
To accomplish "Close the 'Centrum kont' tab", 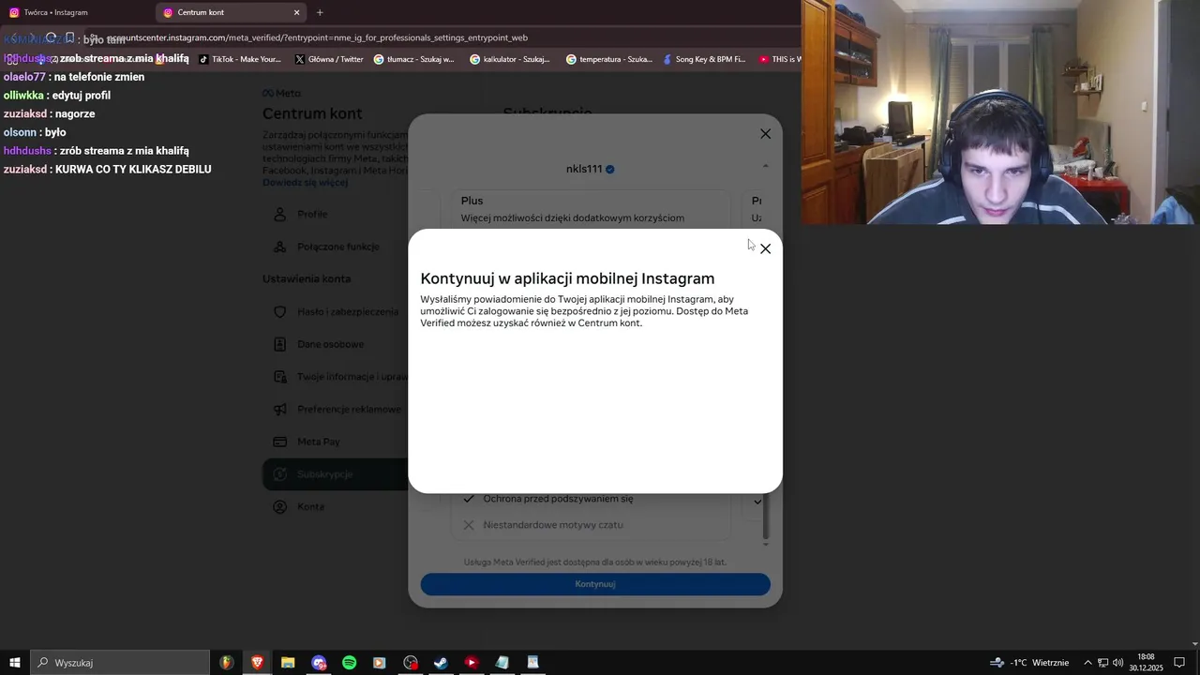I will click(297, 12).
